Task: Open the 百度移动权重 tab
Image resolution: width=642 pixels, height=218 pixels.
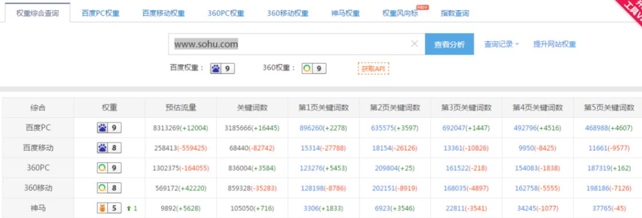Action: [163, 13]
